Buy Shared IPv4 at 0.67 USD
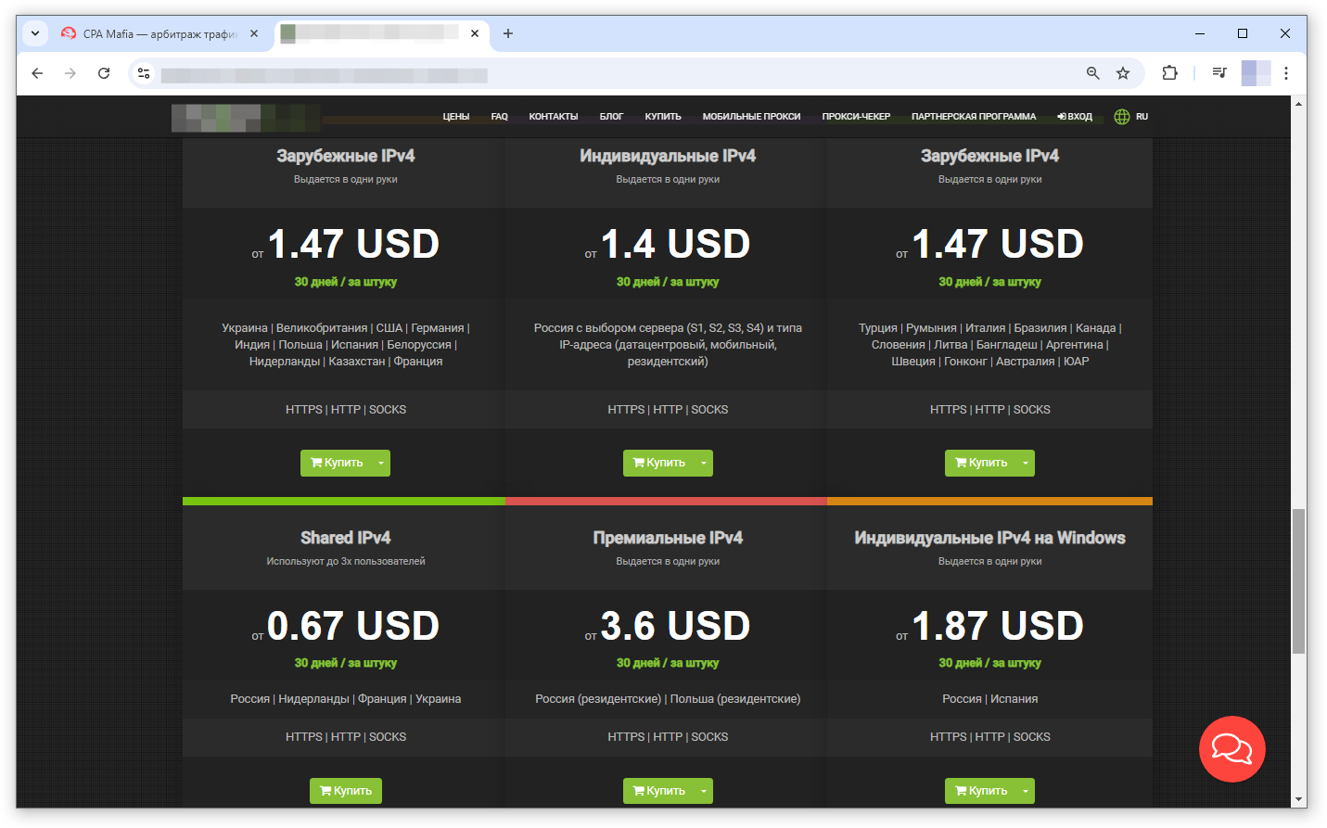This screenshot has width=1327, height=828. click(346, 791)
